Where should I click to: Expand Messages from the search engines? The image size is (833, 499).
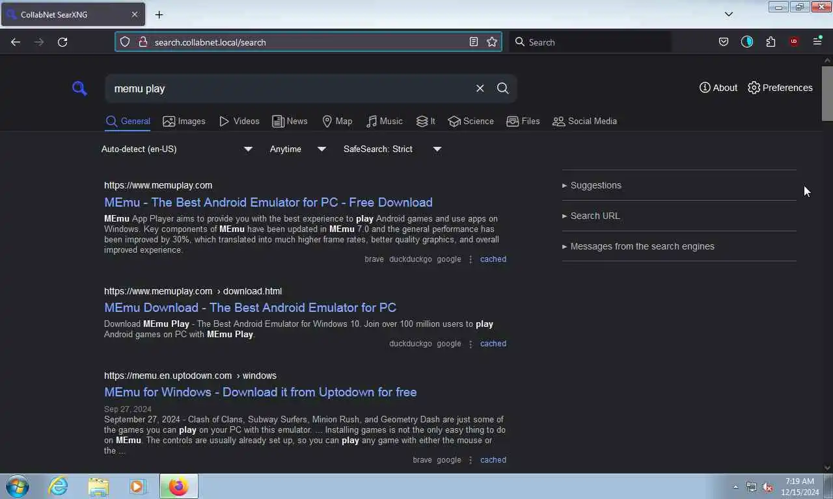tap(638, 246)
